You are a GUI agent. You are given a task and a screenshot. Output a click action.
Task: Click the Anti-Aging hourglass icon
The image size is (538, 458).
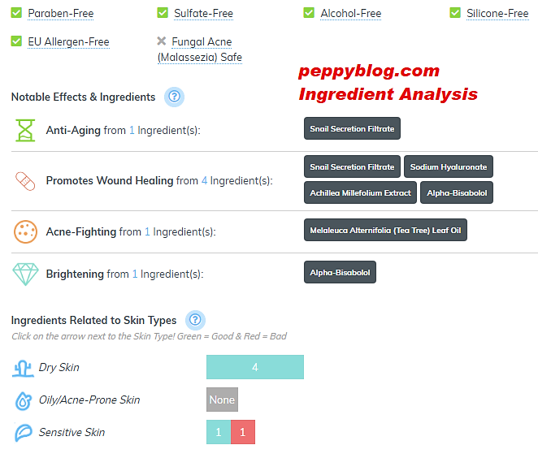[x=26, y=130]
